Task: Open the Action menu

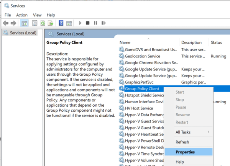Action: click(22, 15)
